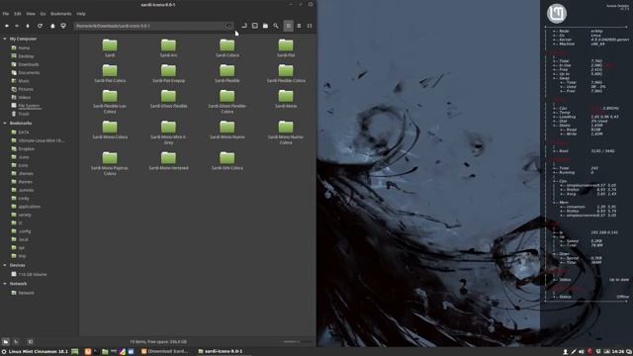Select the Sardi-Arc folder
This screenshot has width=633, height=356.
point(168,48)
